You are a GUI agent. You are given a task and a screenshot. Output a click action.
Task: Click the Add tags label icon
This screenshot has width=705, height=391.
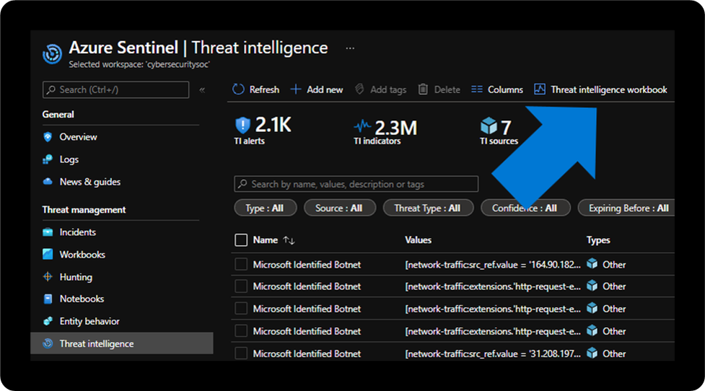pos(359,89)
